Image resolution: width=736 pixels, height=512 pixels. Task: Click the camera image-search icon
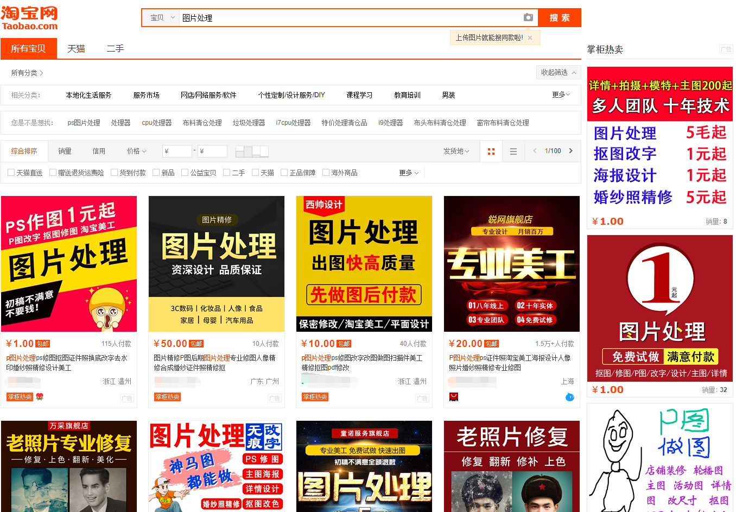[x=528, y=18]
